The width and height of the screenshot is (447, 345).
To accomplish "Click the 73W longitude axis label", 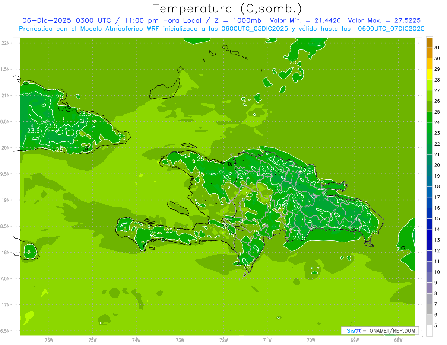I will [x=180, y=340].
